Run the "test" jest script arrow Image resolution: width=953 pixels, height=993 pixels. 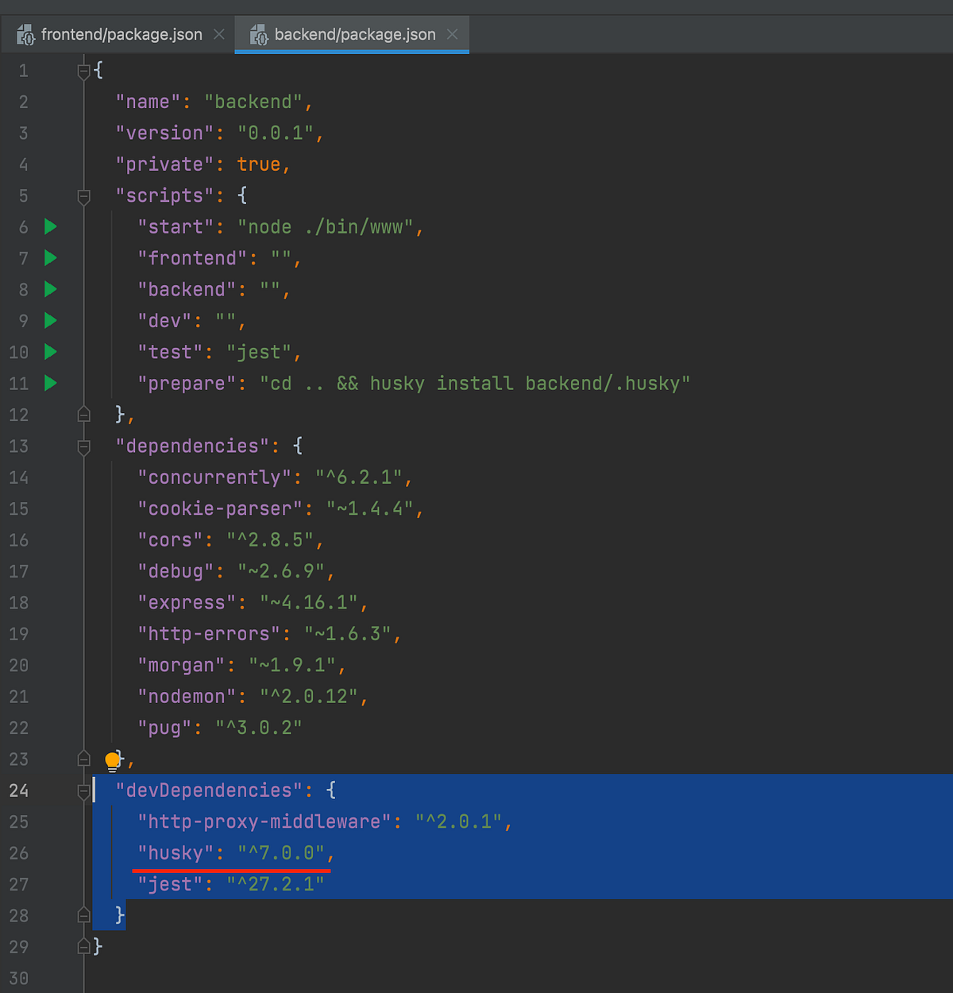[x=51, y=352]
